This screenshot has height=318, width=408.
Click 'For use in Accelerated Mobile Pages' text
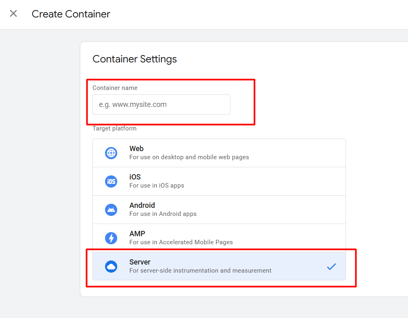point(181,242)
